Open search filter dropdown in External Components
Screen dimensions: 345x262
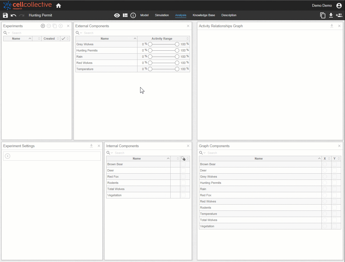tap(81, 33)
